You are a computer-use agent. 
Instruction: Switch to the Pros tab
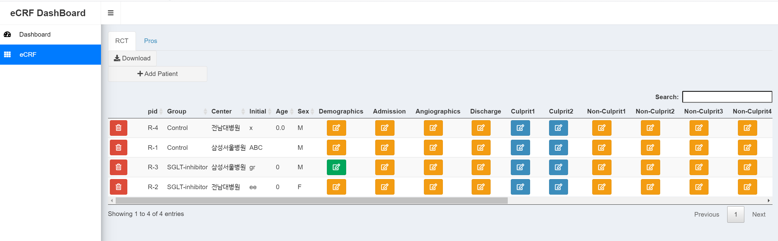pos(150,41)
